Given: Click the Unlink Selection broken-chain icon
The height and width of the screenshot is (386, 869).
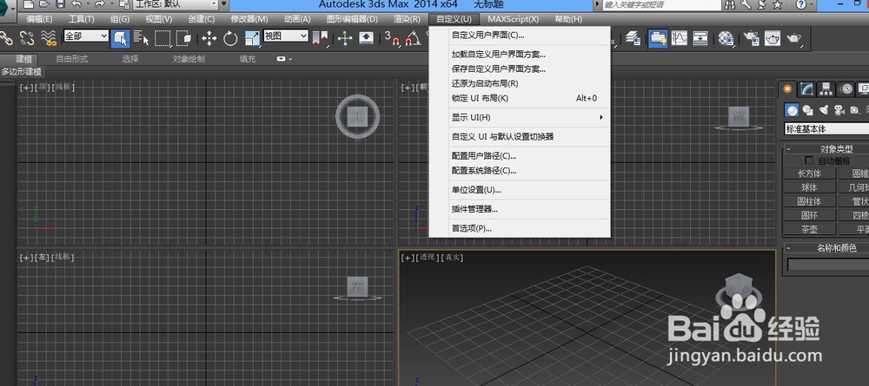Looking at the screenshot, I should [x=27, y=38].
